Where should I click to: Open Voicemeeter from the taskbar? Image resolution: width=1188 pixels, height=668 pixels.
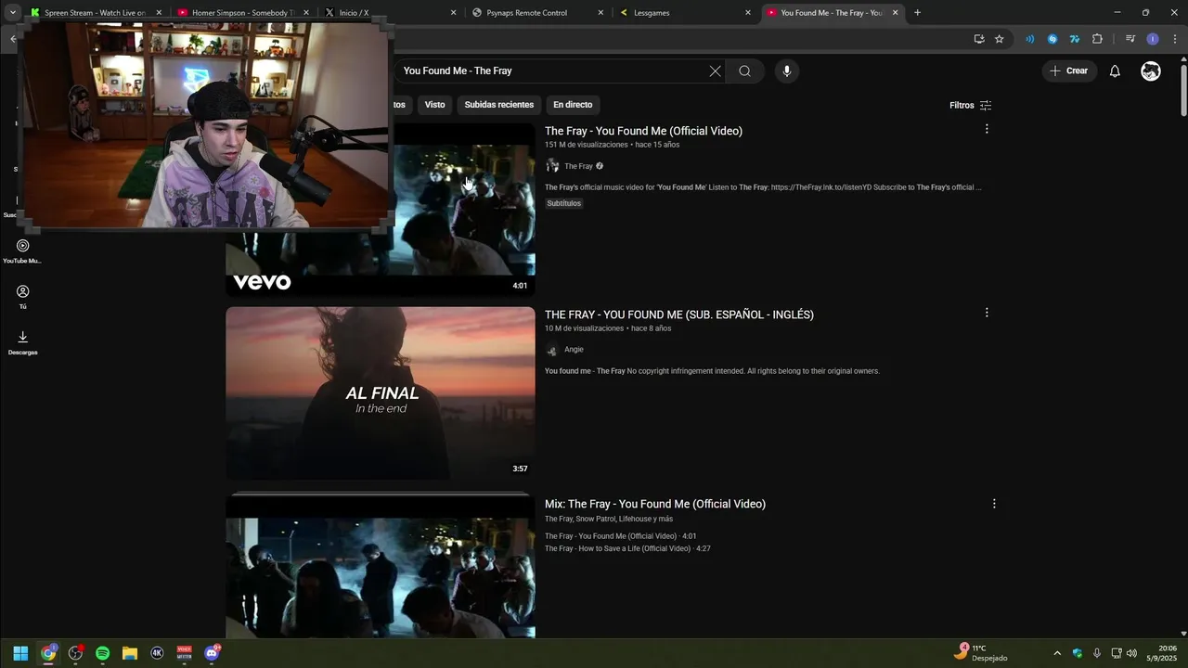point(185,653)
